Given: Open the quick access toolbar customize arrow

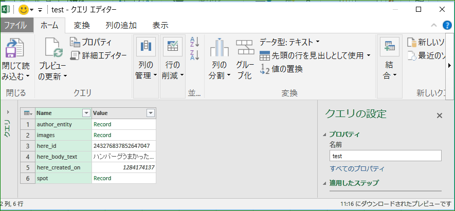Looking at the screenshot, I should pyautogui.click(x=40, y=10).
